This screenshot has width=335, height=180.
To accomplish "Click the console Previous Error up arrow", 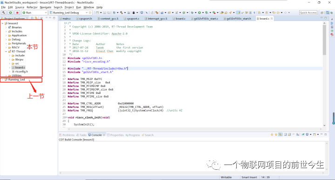I will coord(276,134).
